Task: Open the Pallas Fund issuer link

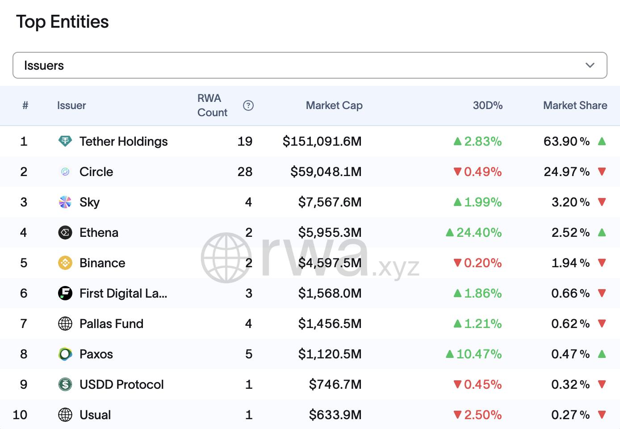Action: pyautogui.click(x=111, y=324)
